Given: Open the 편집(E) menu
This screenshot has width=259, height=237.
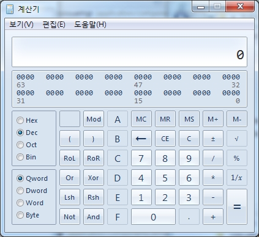Looking at the screenshot, I should click(x=54, y=24).
